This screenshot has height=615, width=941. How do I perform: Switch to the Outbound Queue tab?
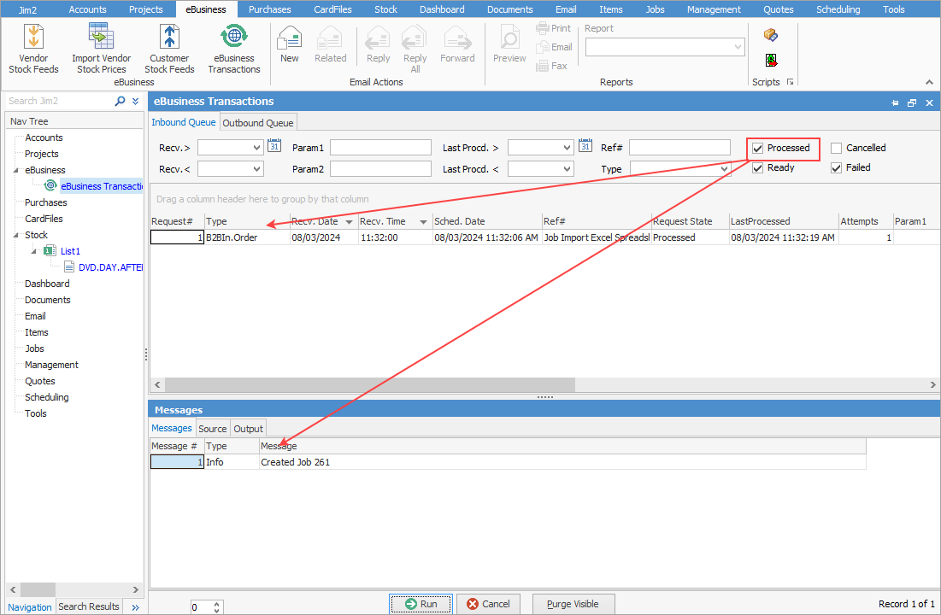(x=258, y=123)
